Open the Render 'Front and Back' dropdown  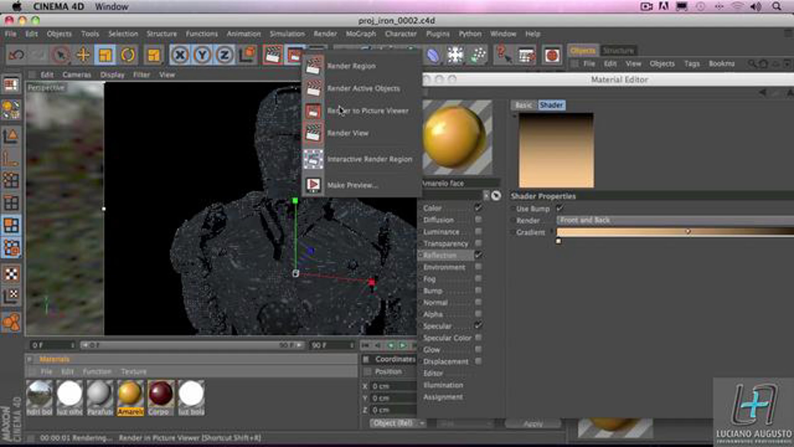[675, 220]
